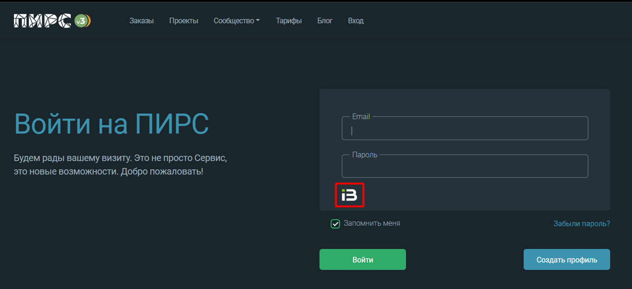Click the caret arrow beside Сообщество
The width and height of the screenshot is (632, 289).
pos(258,20)
